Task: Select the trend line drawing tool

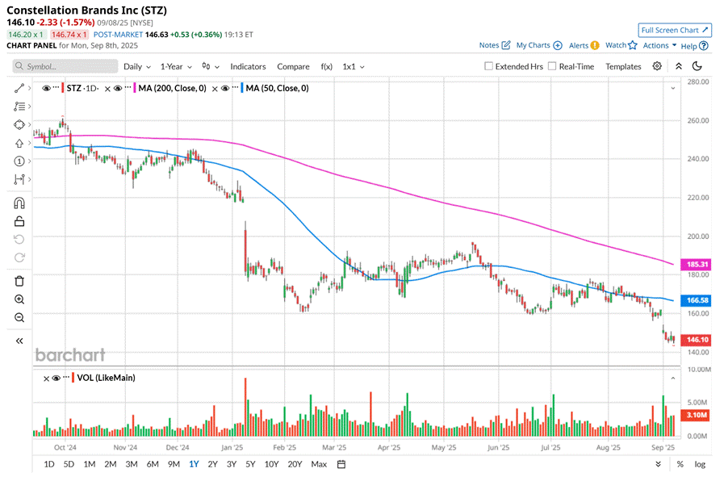Action: [19, 88]
